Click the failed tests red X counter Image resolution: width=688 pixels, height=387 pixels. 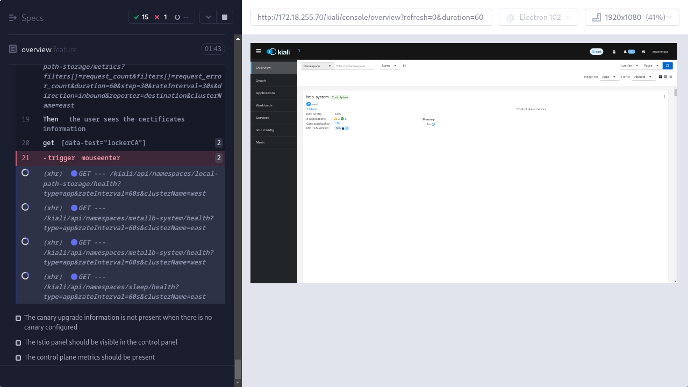(161, 17)
